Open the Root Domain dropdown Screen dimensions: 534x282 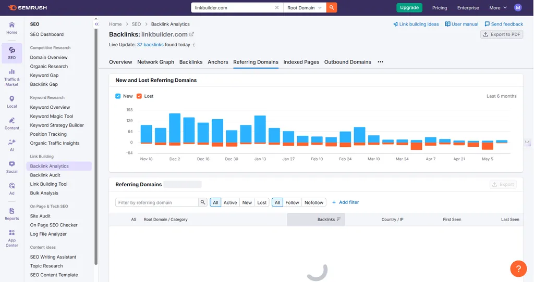tap(305, 7)
